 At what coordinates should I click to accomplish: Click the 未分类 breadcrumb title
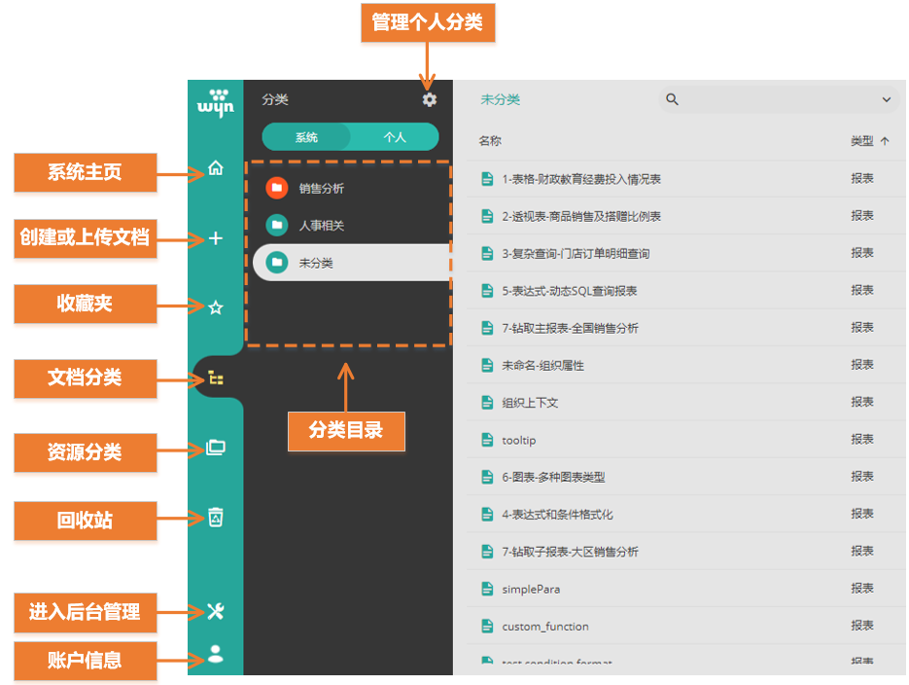[500, 100]
